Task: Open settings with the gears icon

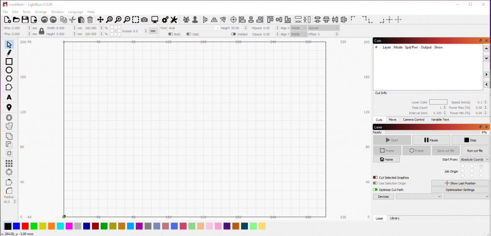Action: (164, 20)
